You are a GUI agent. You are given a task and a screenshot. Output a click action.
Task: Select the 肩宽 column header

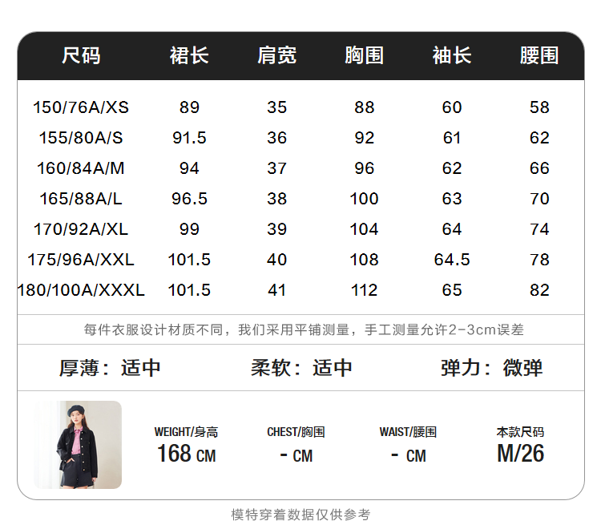(276, 55)
